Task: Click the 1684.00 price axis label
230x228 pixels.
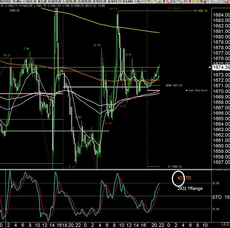Action: (x=221, y=15)
